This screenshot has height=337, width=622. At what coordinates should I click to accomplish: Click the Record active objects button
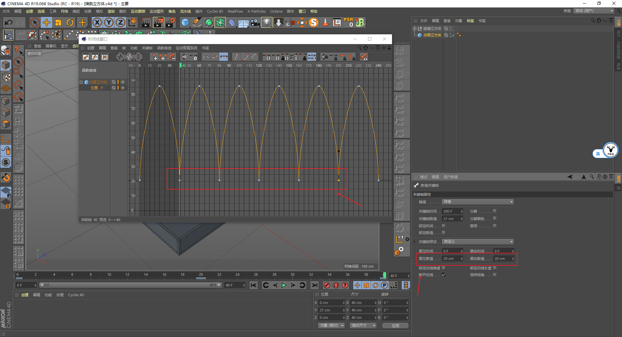pos(327,285)
